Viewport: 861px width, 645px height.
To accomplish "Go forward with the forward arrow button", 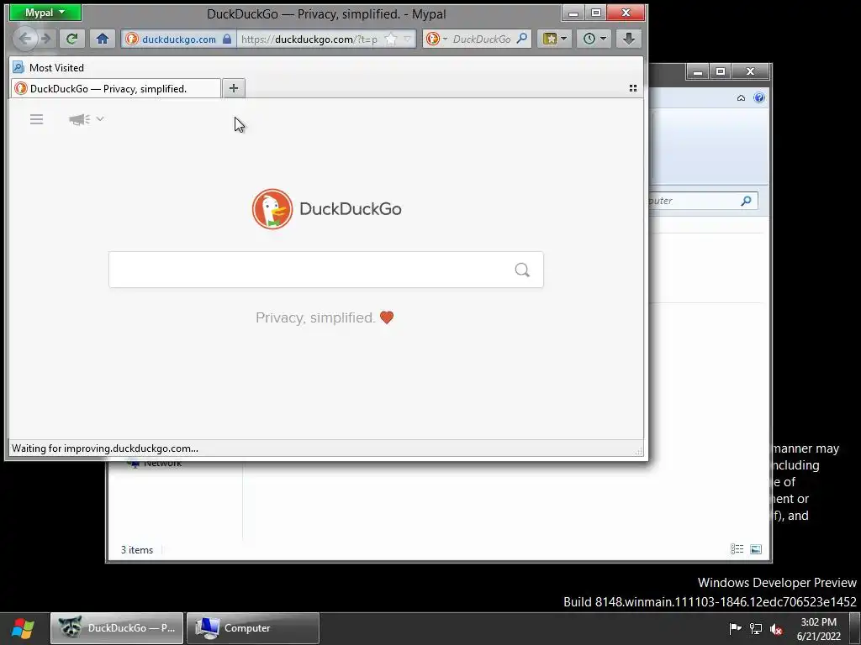I will pyautogui.click(x=46, y=39).
